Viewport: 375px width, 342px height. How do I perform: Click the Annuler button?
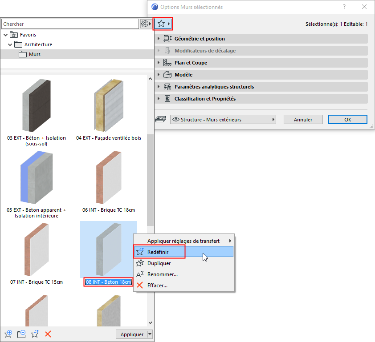(x=303, y=119)
